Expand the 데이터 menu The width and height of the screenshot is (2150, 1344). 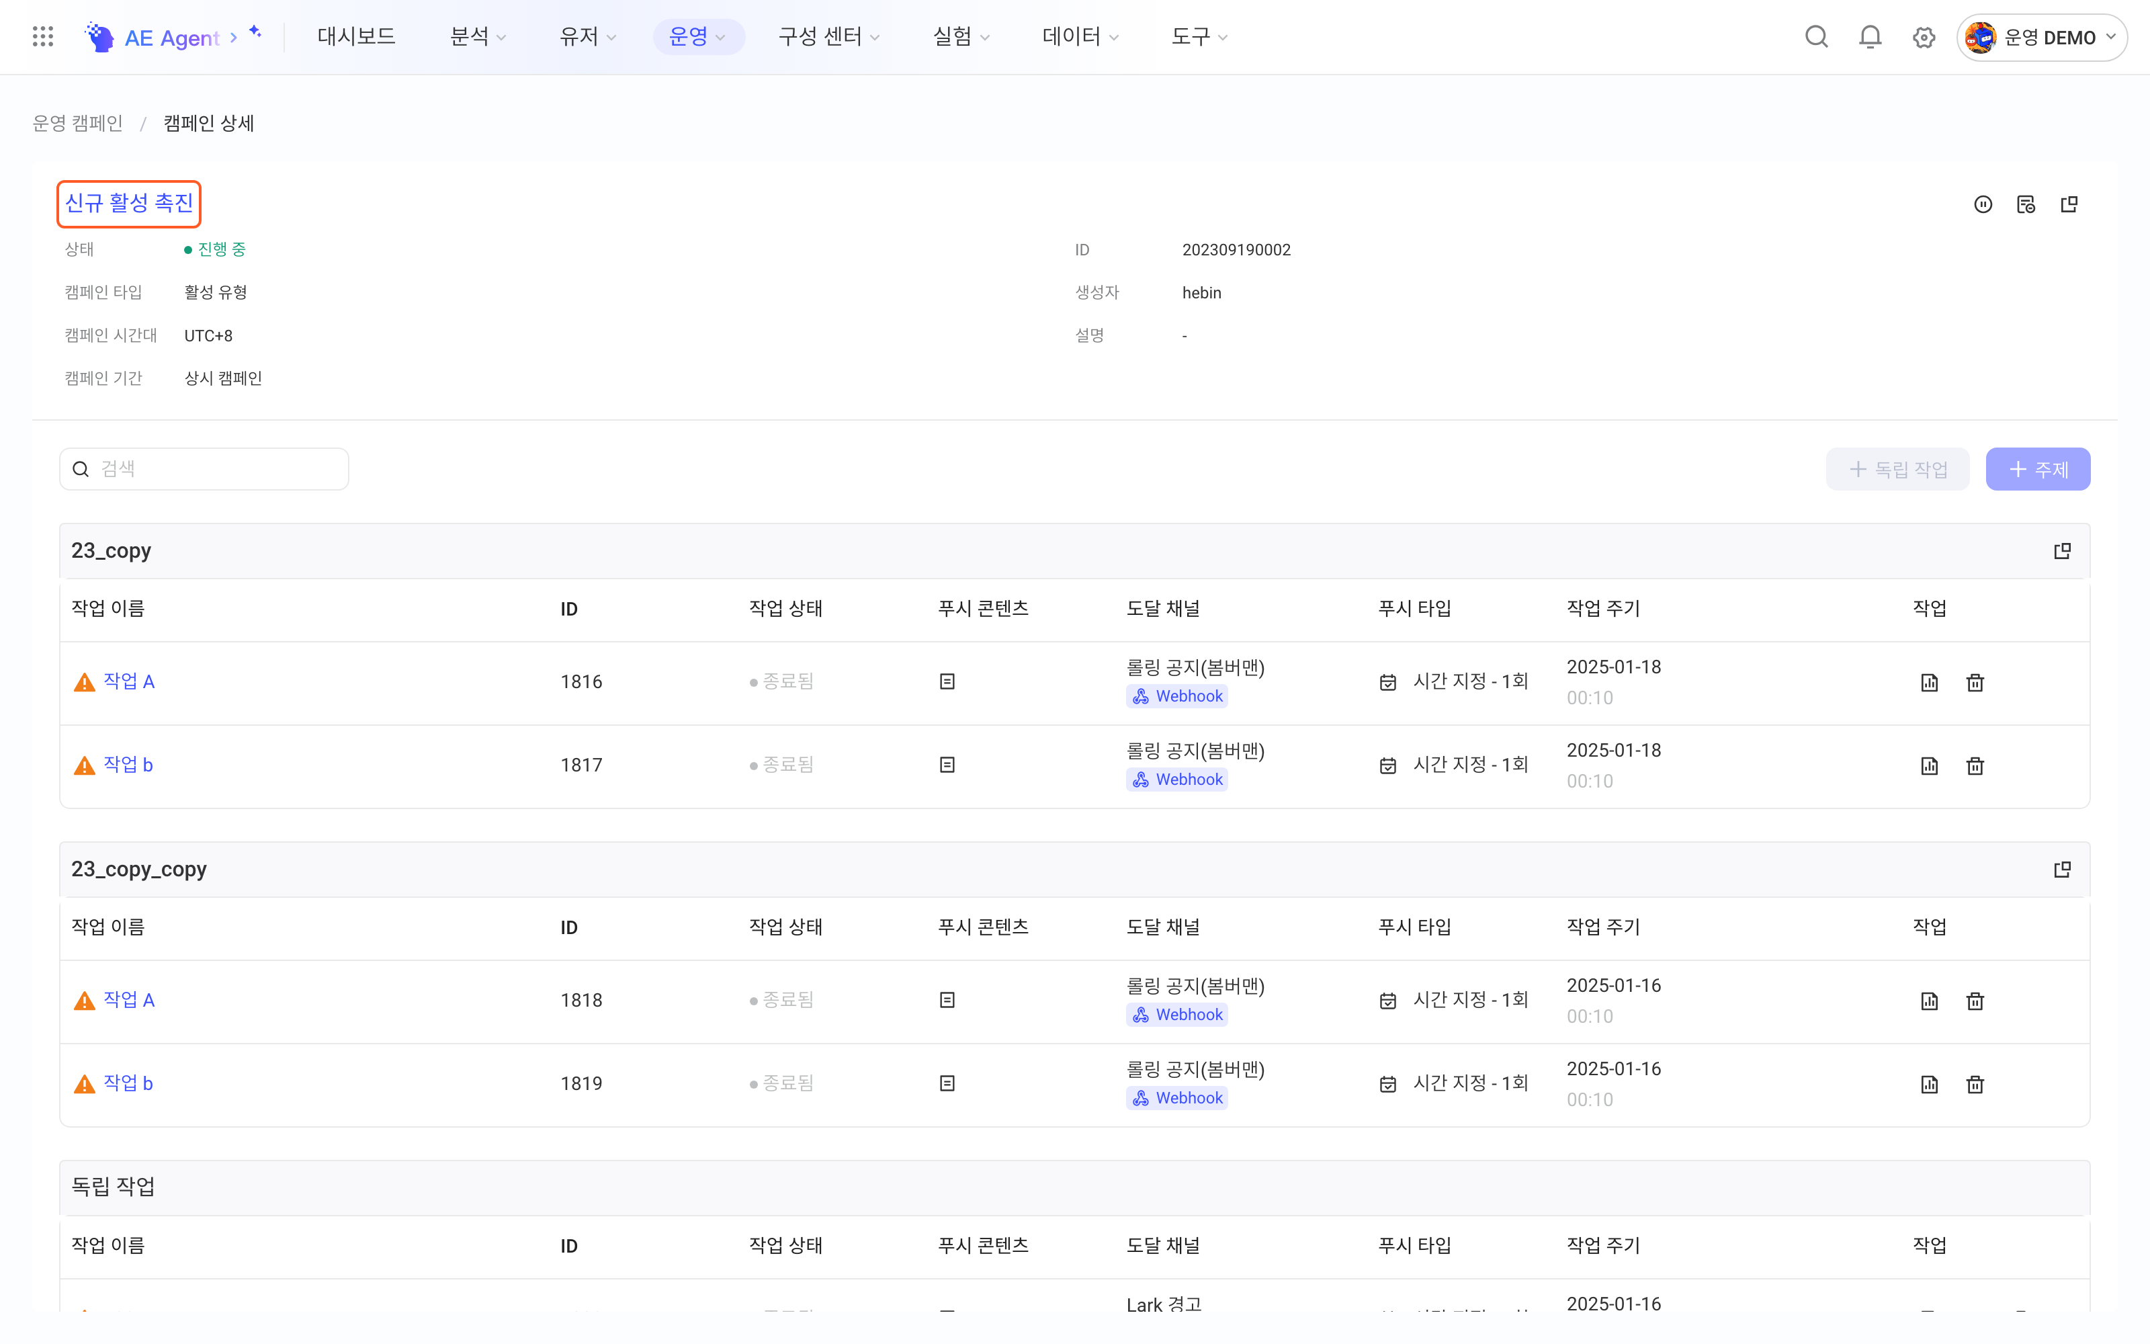coord(1080,36)
